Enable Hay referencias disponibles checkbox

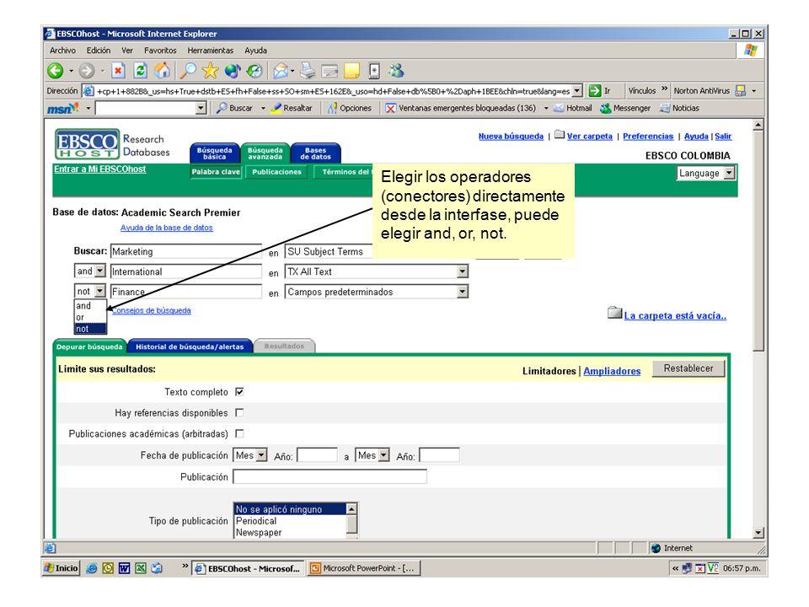(239, 412)
